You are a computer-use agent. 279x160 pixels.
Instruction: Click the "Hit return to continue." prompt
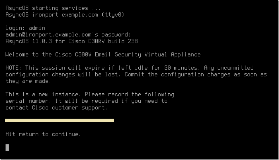[43, 134]
